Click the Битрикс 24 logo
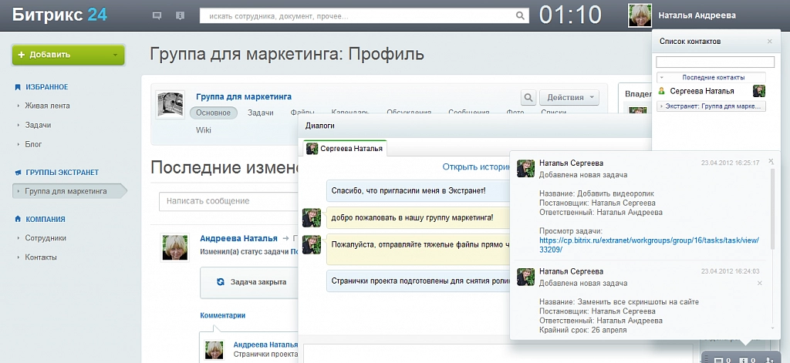The image size is (790, 363). (59, 15)
